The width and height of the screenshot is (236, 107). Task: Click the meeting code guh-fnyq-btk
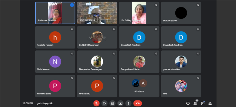[x=45, y=103]
